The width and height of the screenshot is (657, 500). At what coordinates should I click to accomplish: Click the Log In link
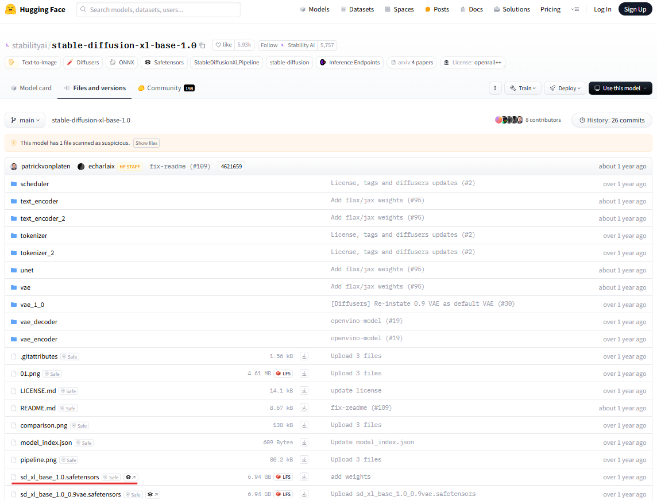point(602,9)
